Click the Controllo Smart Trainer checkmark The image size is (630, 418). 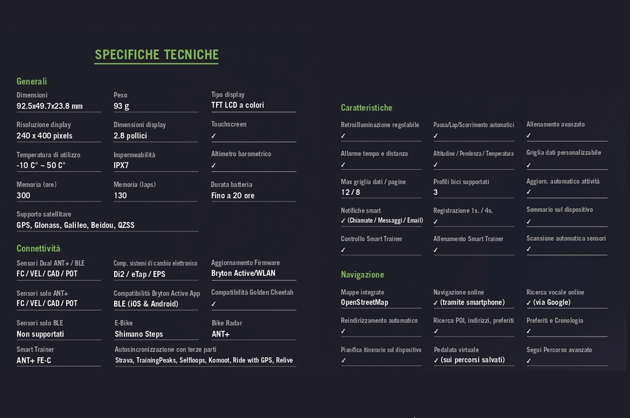click(x=343, y=250)
